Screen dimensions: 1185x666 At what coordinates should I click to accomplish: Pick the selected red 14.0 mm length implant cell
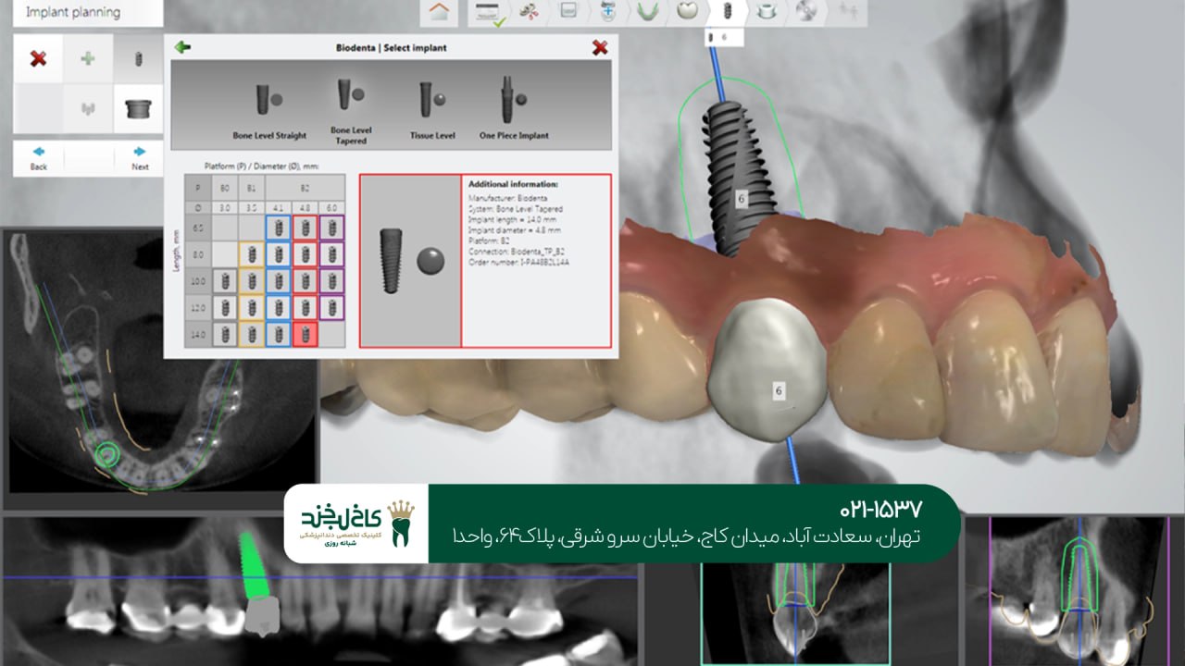point(305,334)
